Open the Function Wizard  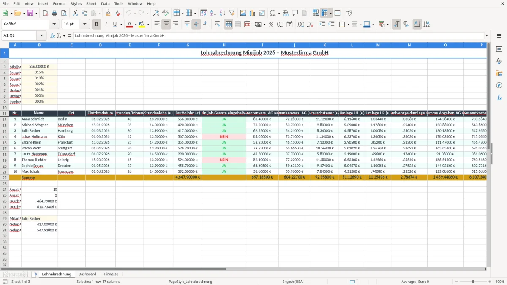pyautogui.click(x=53, y=35)
